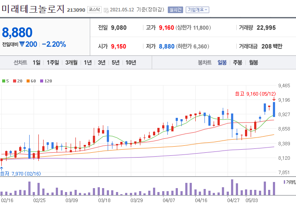Click the 시가 value 9,150
The height and width of the screenshot is (206, 296).
[x=119, y=46]
